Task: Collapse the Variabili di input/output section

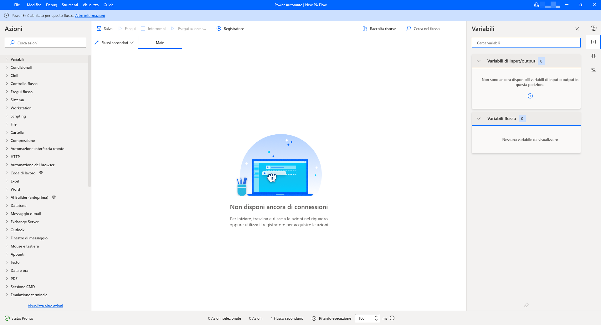Action: (479, 61)
